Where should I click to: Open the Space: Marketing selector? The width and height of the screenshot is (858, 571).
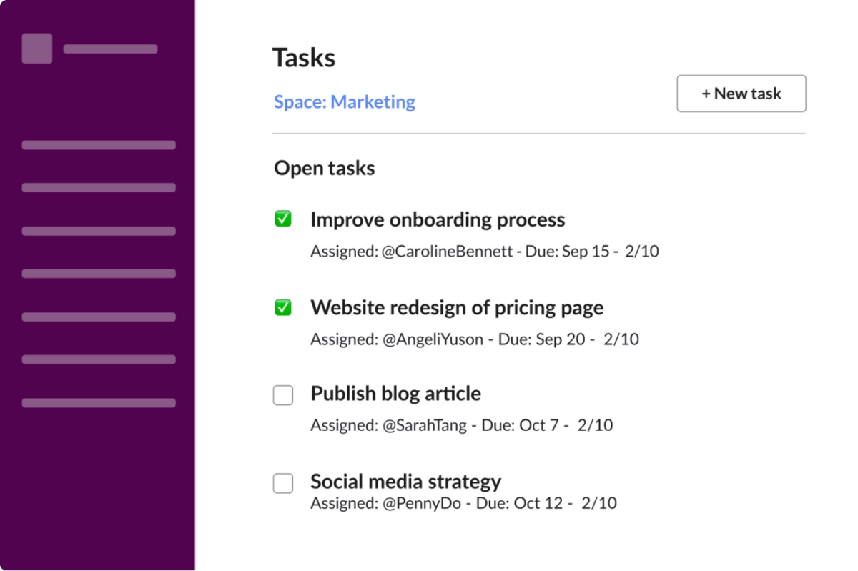(344, 102)
